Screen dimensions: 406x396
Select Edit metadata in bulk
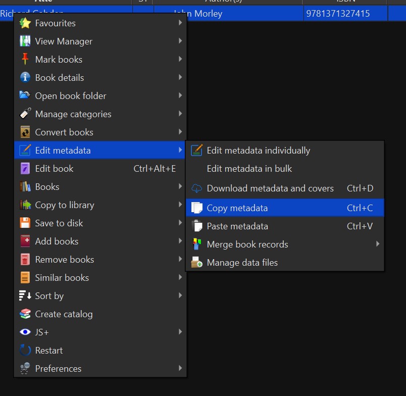249,169
